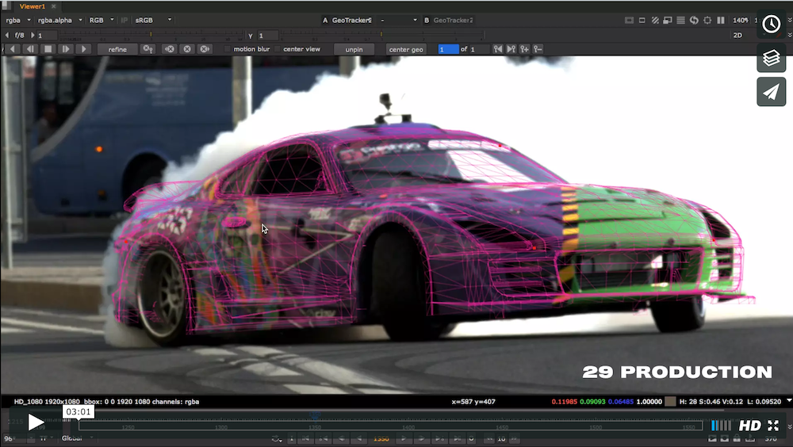Click the delete keyframe key-minus icon
Image resolution: width=793 pixels, height=447 pixels.
tap(538, 49)
